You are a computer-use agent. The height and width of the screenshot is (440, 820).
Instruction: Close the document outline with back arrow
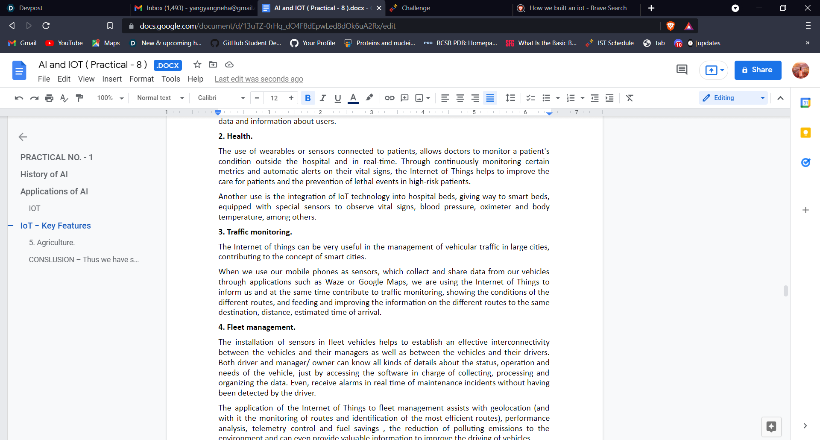click(x=23, y=137)
